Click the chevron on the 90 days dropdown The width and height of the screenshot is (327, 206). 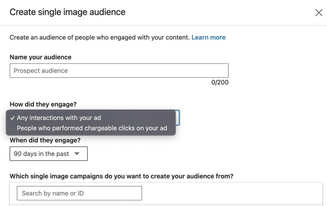pos(77,154)
